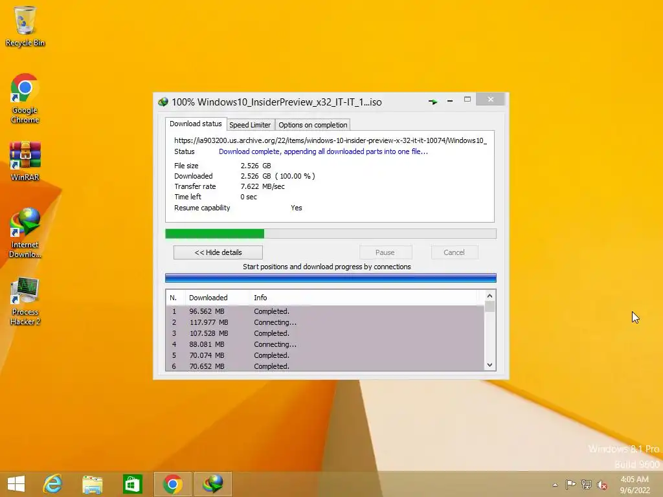Switch to Chrome in the taskbar
Viewport: 663px width, 497px height.
tap(172, 483)
